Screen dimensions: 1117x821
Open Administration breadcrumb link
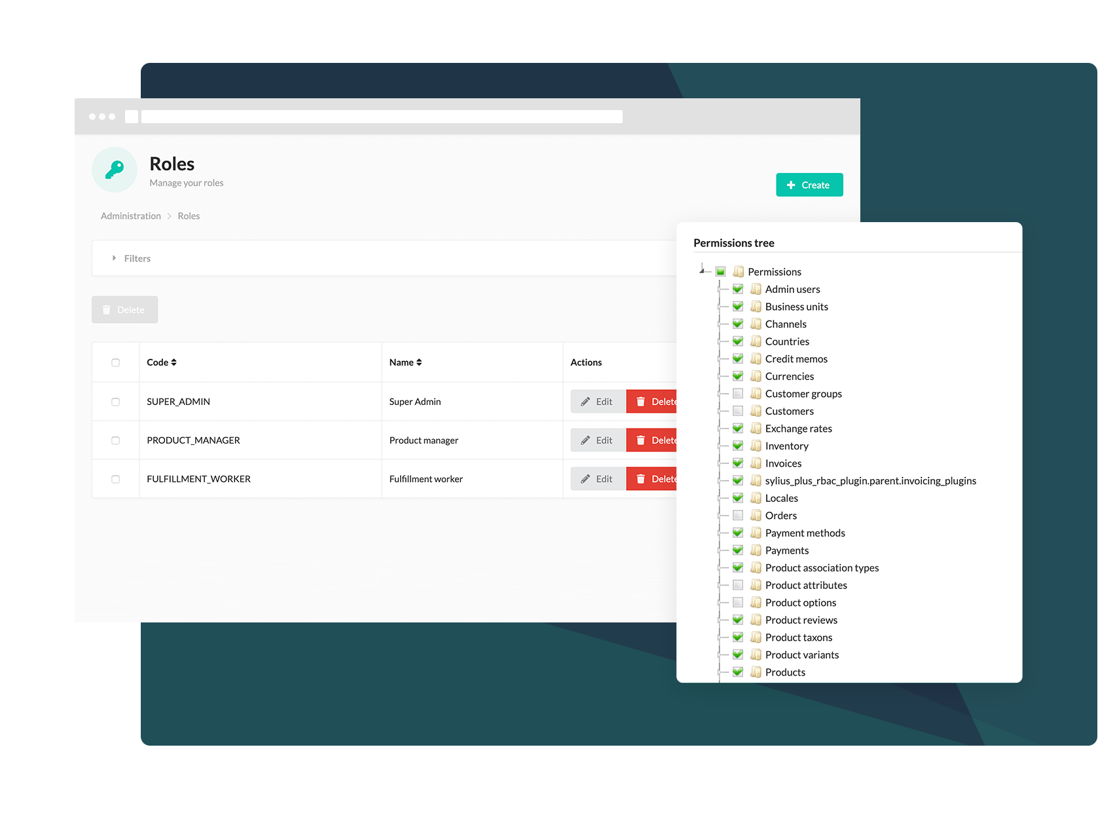point(130,216)
